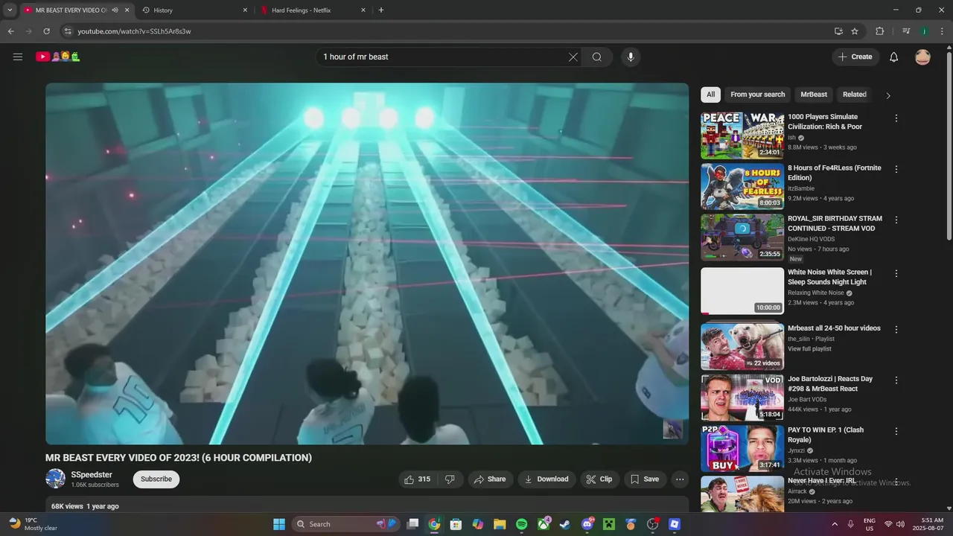The image size is (953, 536).
Task: Select the All filter chip
Action: 710,95
